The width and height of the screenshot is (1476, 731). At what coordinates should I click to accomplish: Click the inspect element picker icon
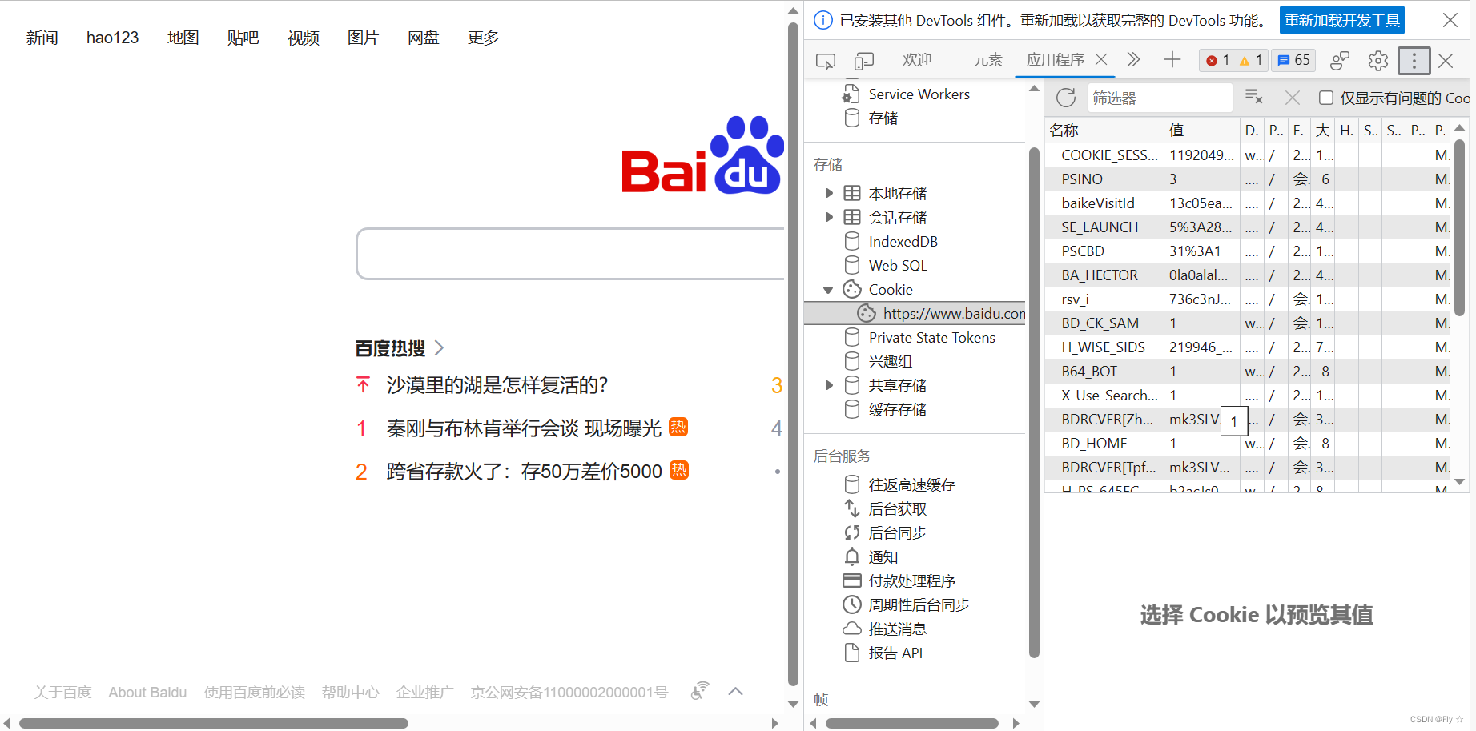point(825,61)
